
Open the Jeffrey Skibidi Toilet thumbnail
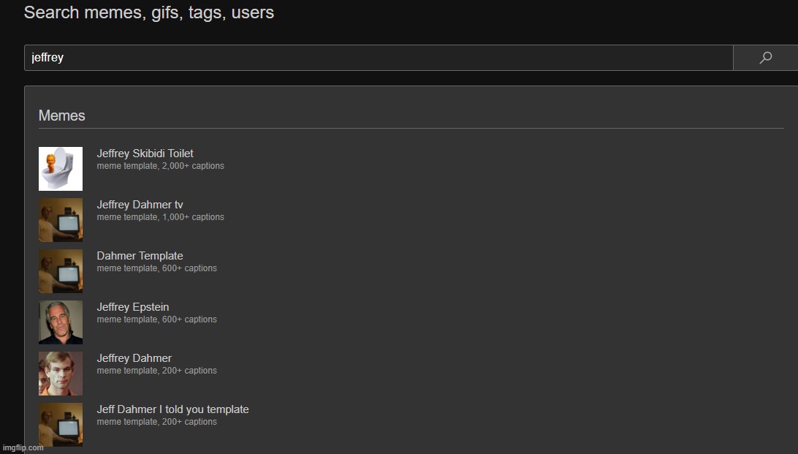click(x=61, y=169)
